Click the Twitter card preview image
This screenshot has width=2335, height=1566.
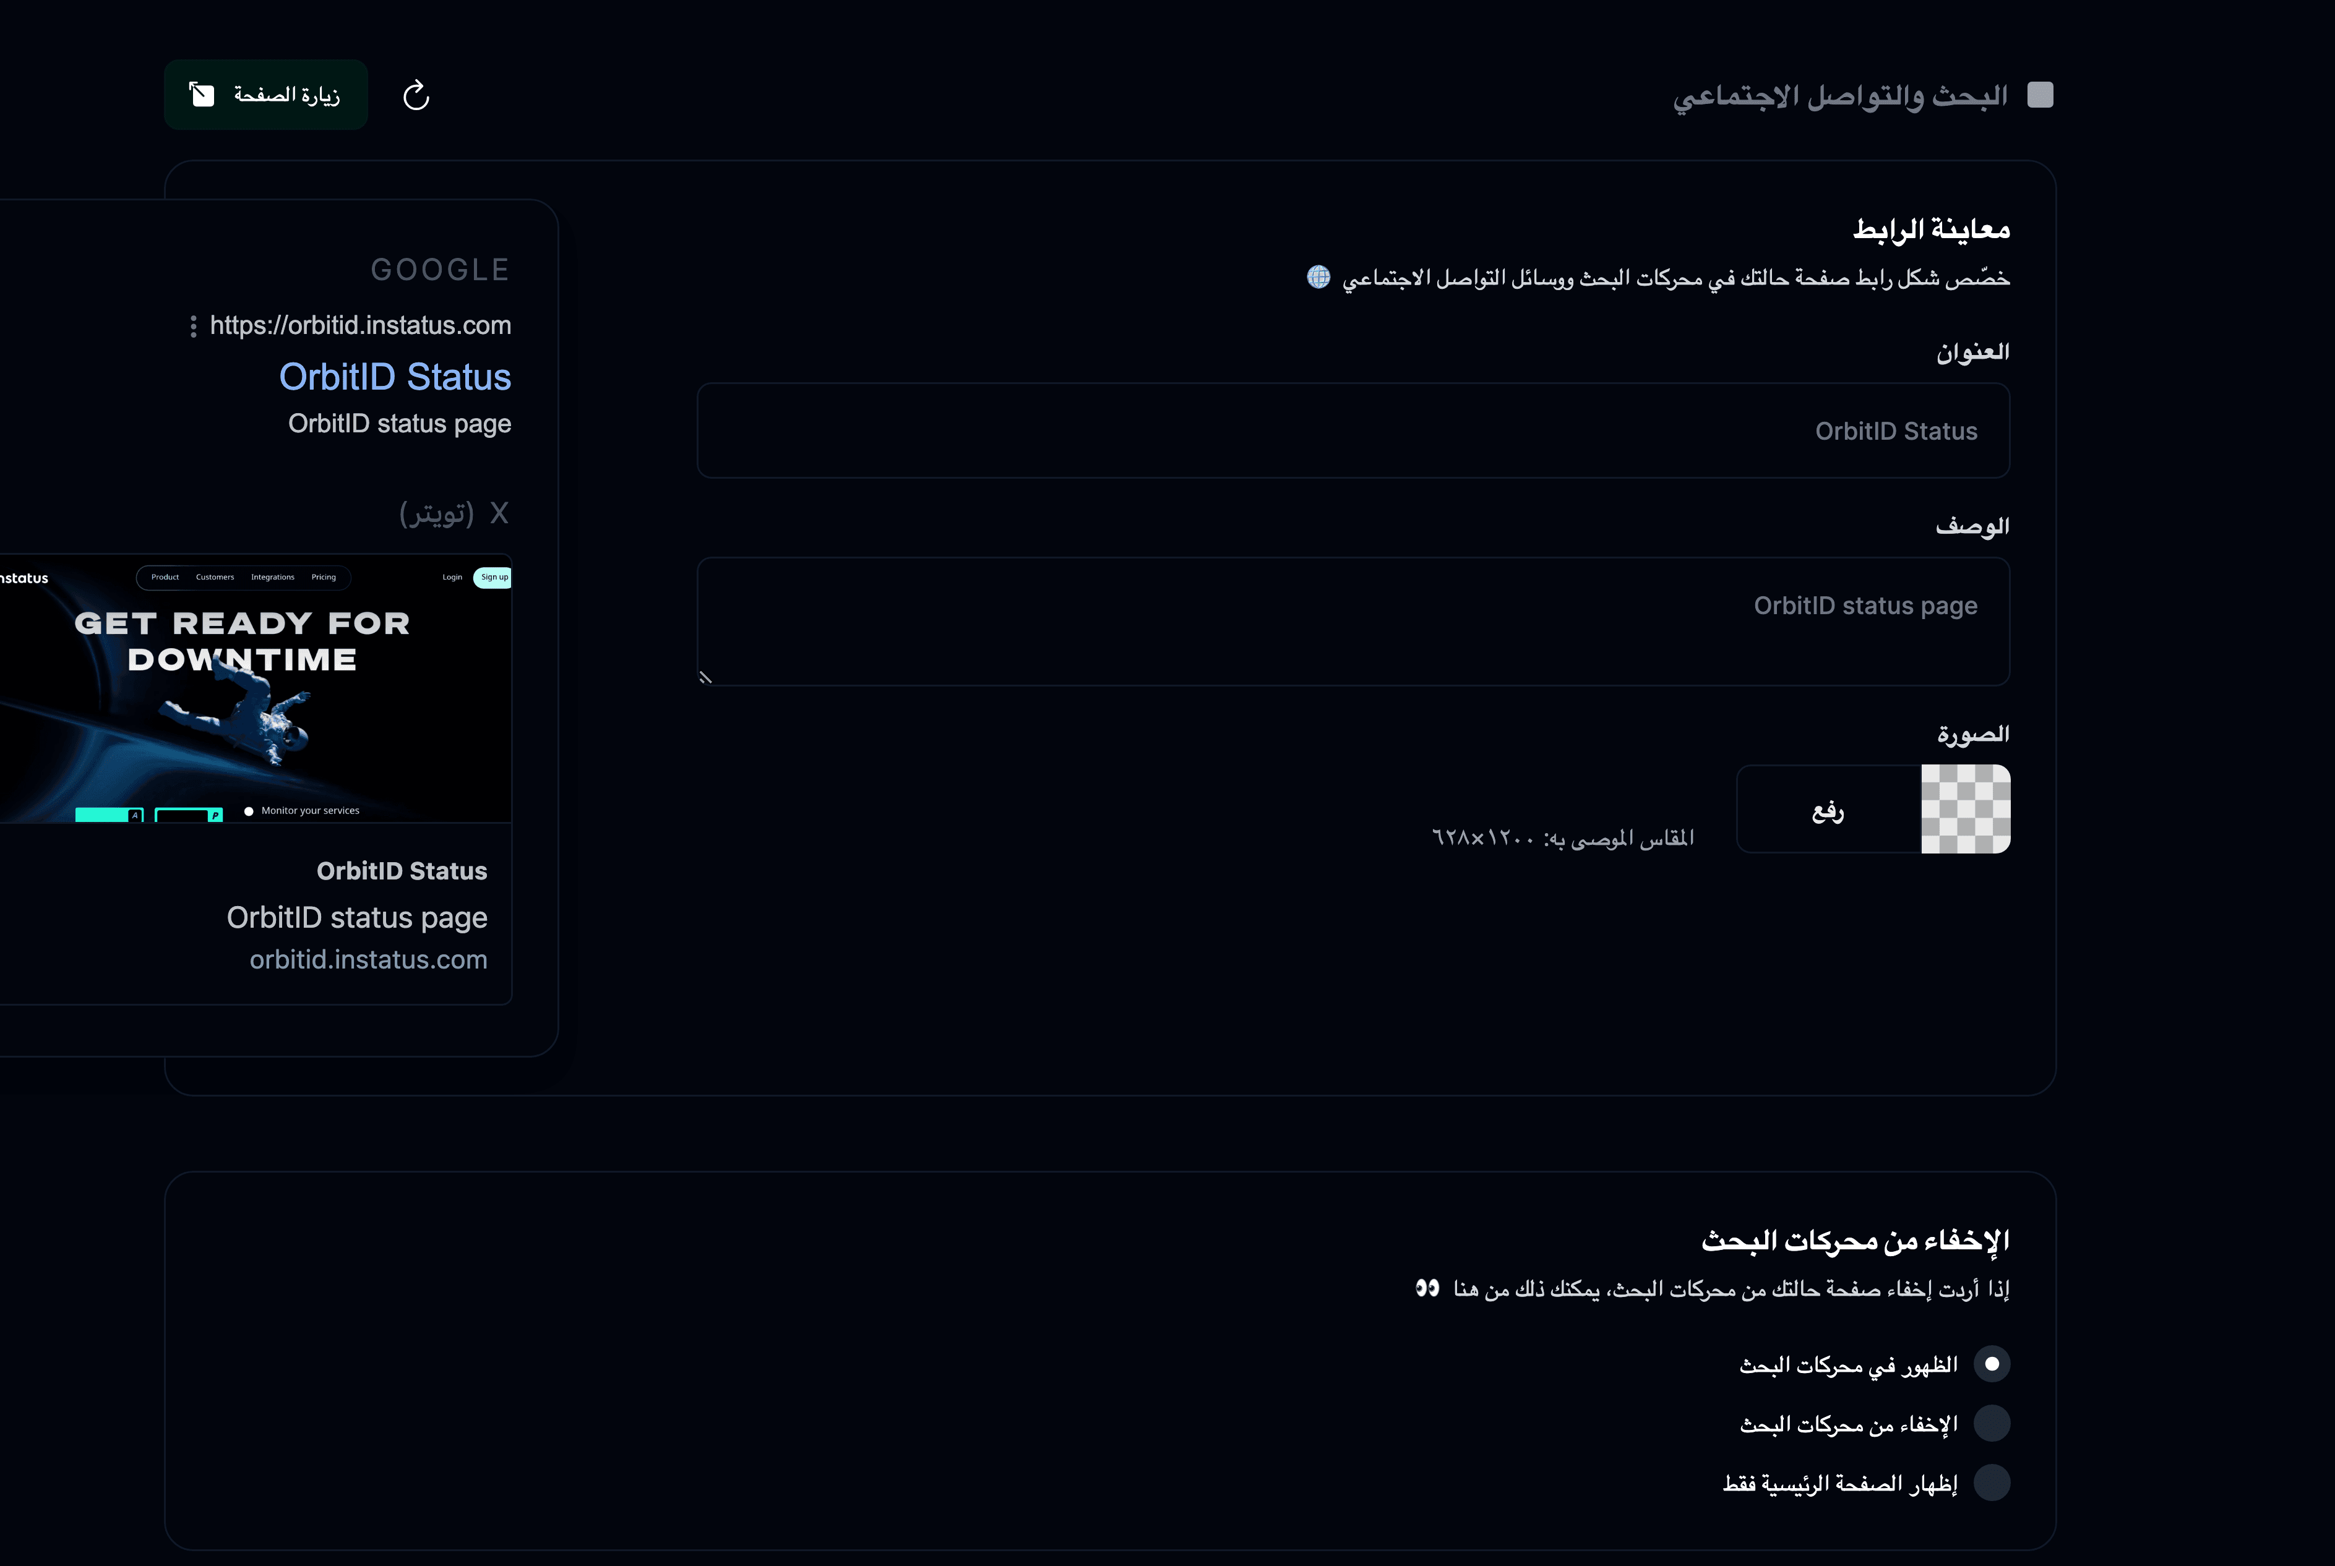click(x=256, y=689)
